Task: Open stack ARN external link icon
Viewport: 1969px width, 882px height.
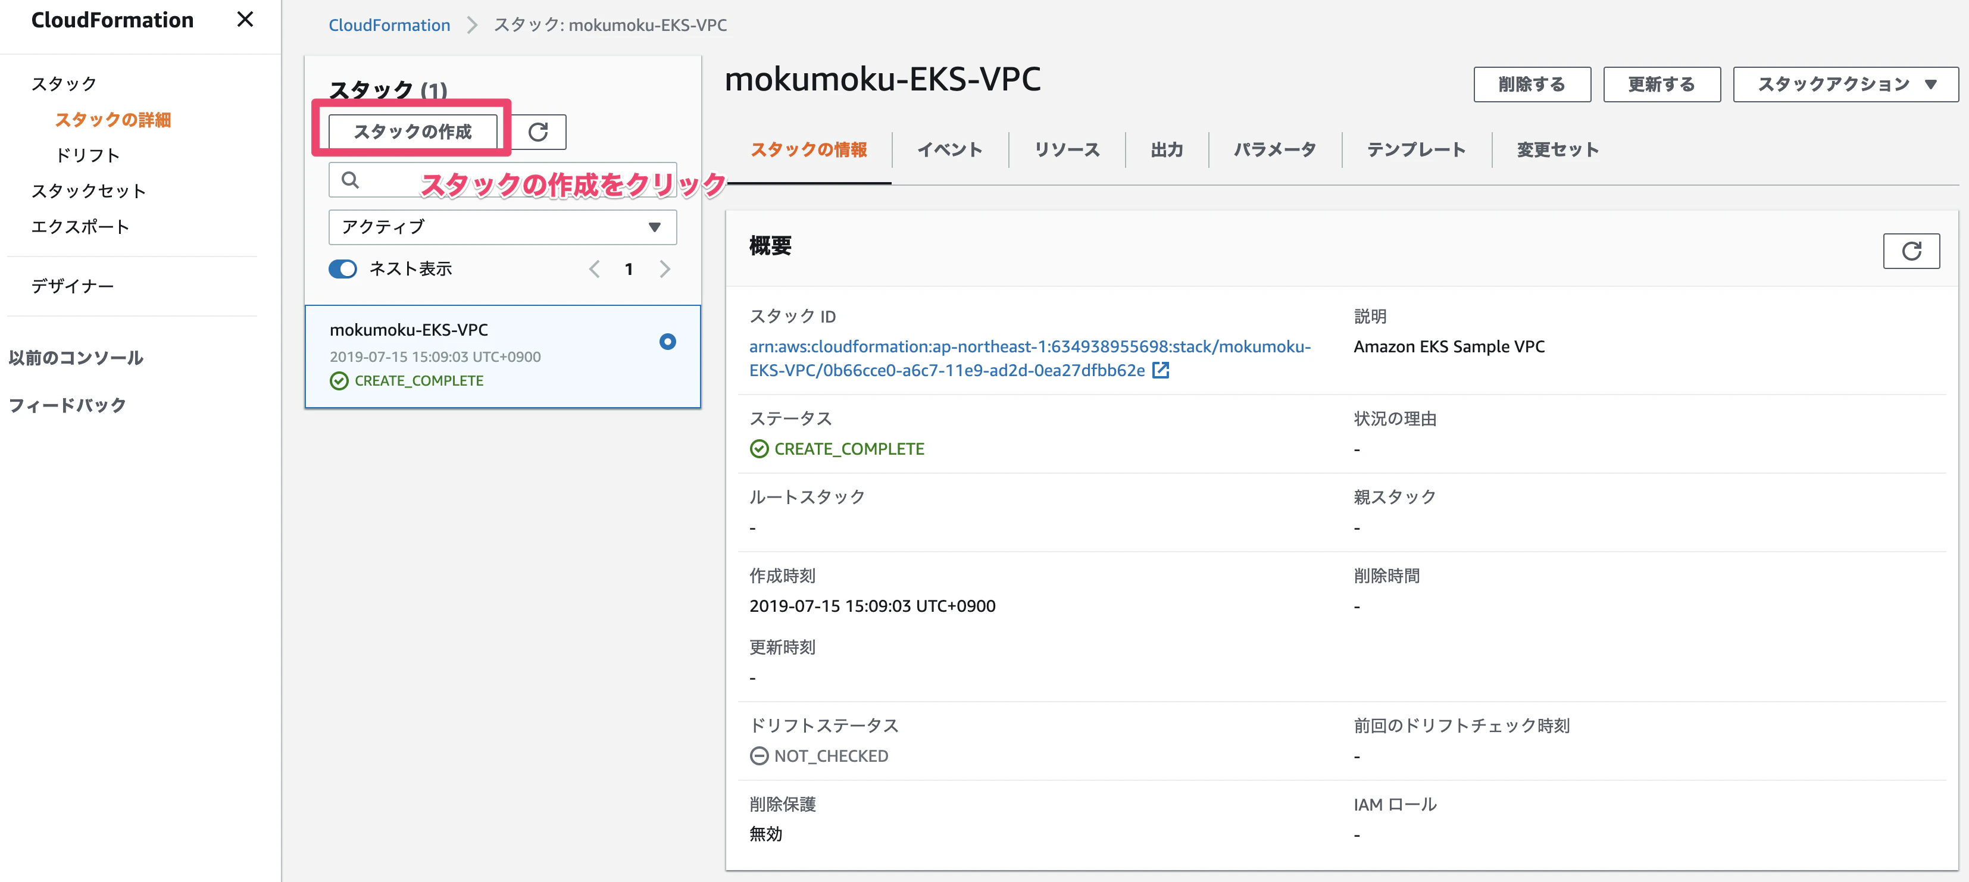Action: pos(1160,371)
